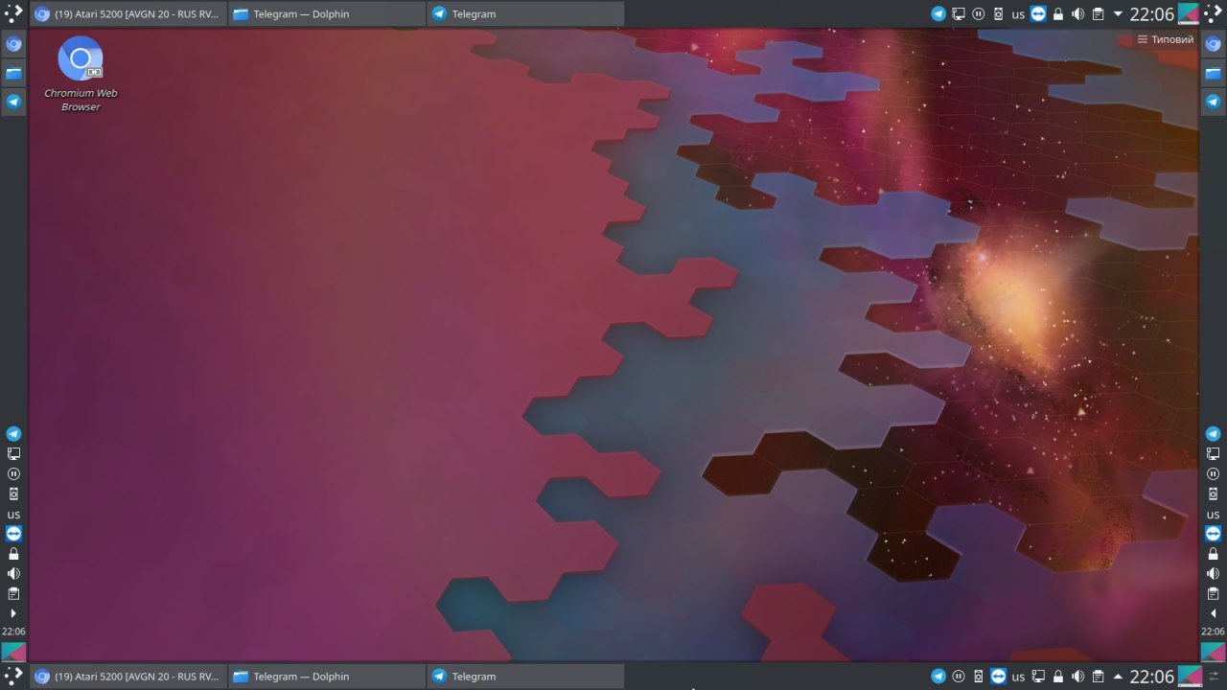Open TeamViewer tray icon in the top panel

(x=1038, y=14)
